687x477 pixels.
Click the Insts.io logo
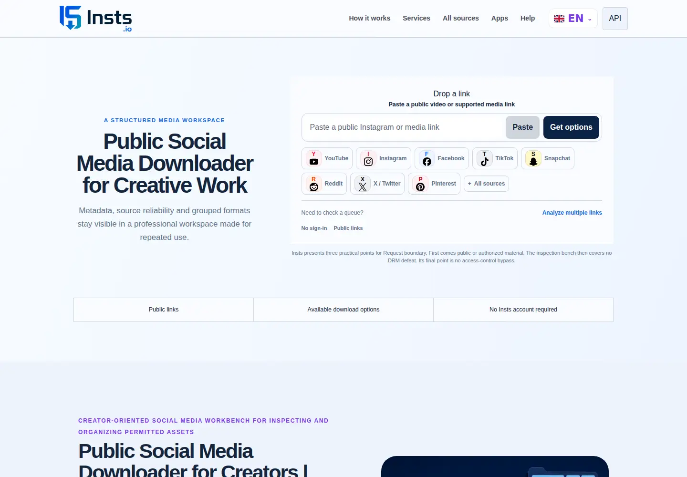point(95,19)
